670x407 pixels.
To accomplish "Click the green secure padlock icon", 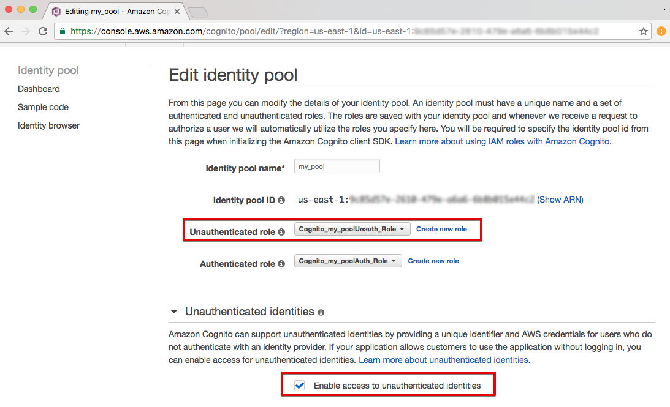I will (63, 31).
